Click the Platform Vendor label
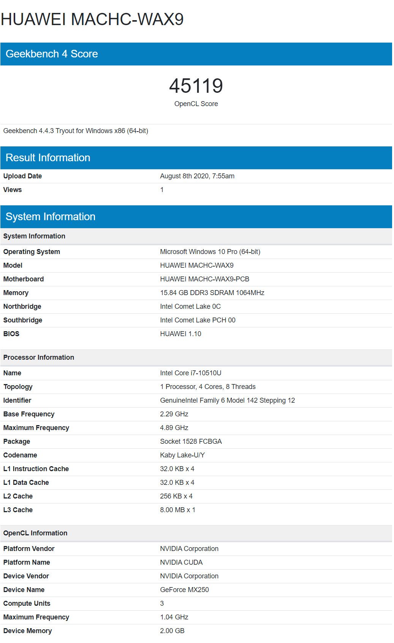Image resolution: width=394 pixels, height=643 pixels. tap(29, 549)
